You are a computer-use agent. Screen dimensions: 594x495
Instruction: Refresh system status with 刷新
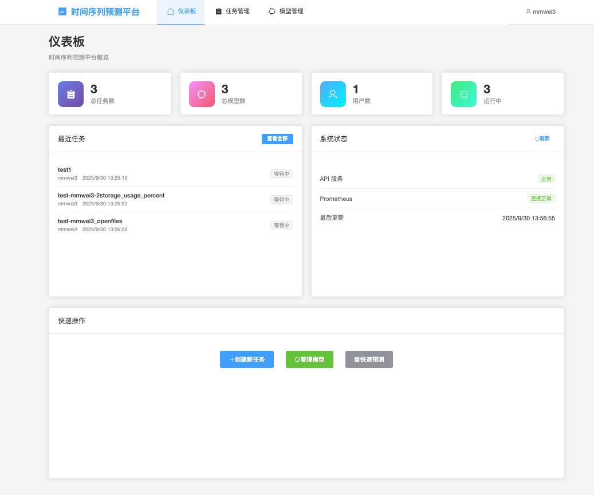pos(542,138)
